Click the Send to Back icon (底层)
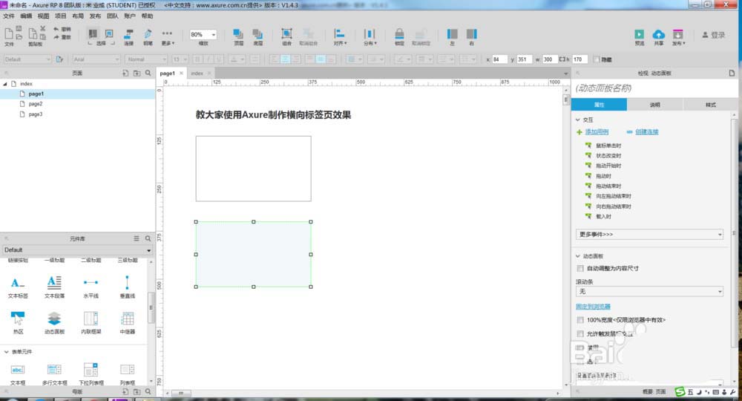This screenshot has width=742, height=401. click(257, 34)
